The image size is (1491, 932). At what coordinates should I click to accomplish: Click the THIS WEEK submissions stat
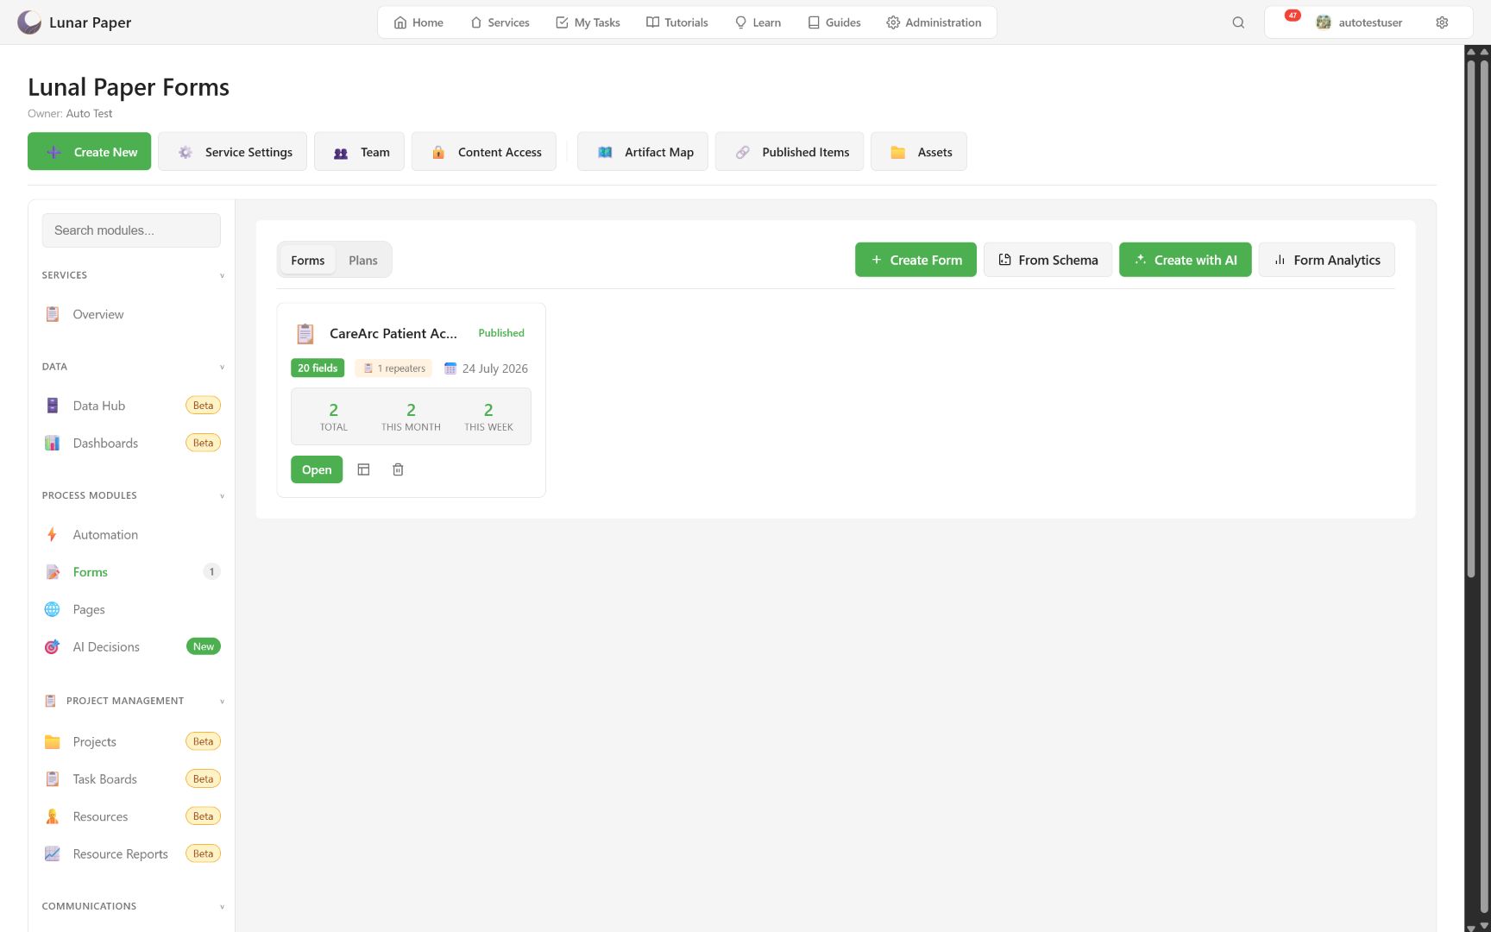pos(488,417)
